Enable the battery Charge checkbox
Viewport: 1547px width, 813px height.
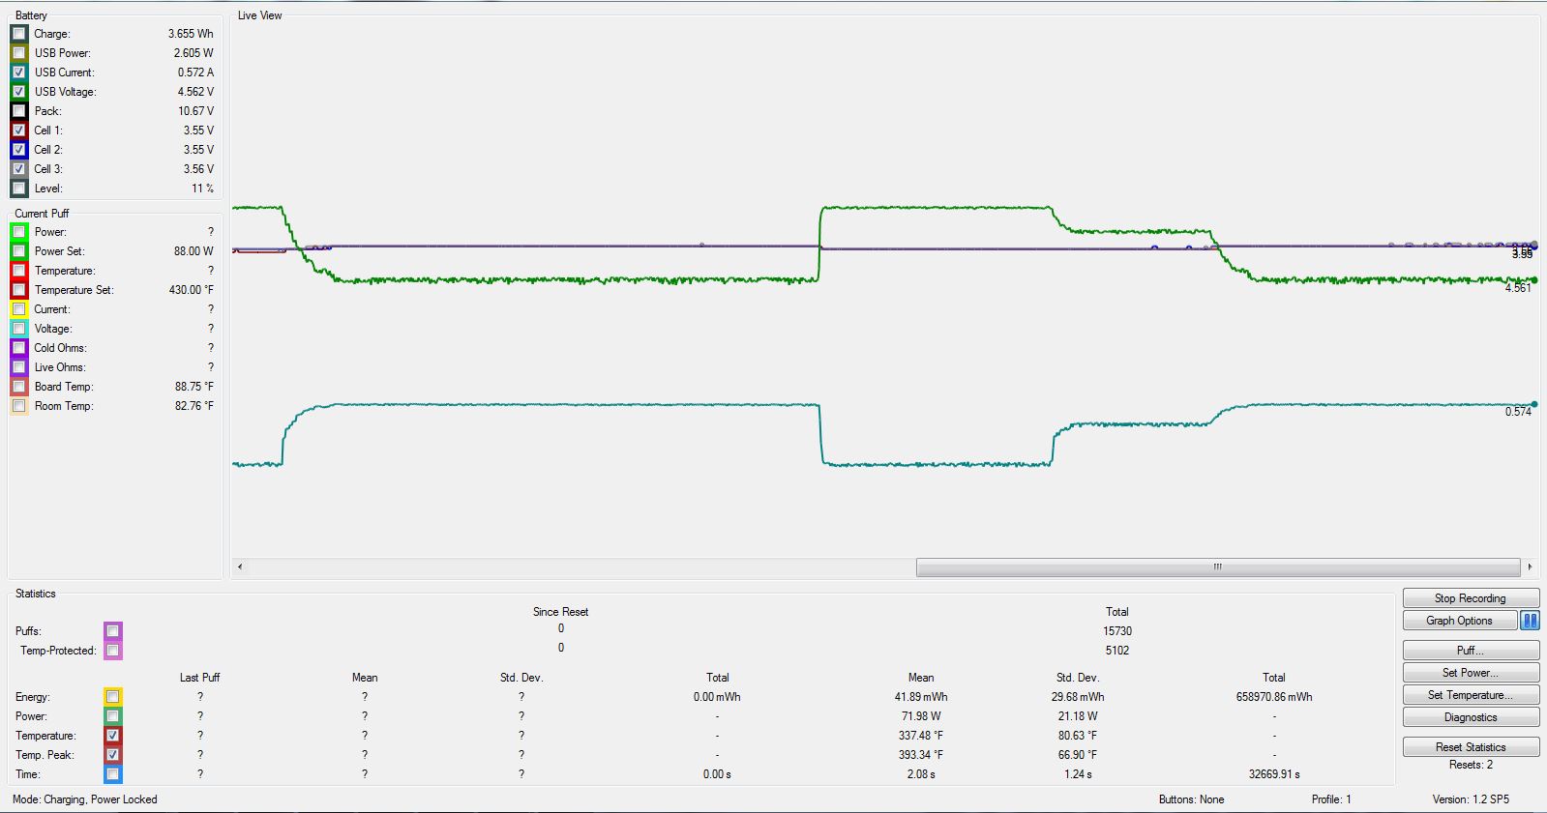coord(19,34)
